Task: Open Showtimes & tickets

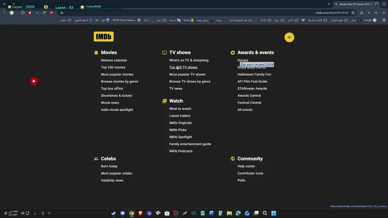Action: coord(116,96)
